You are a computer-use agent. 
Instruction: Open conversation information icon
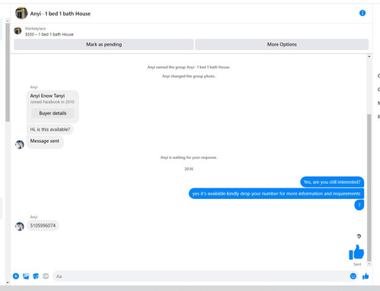363,13
